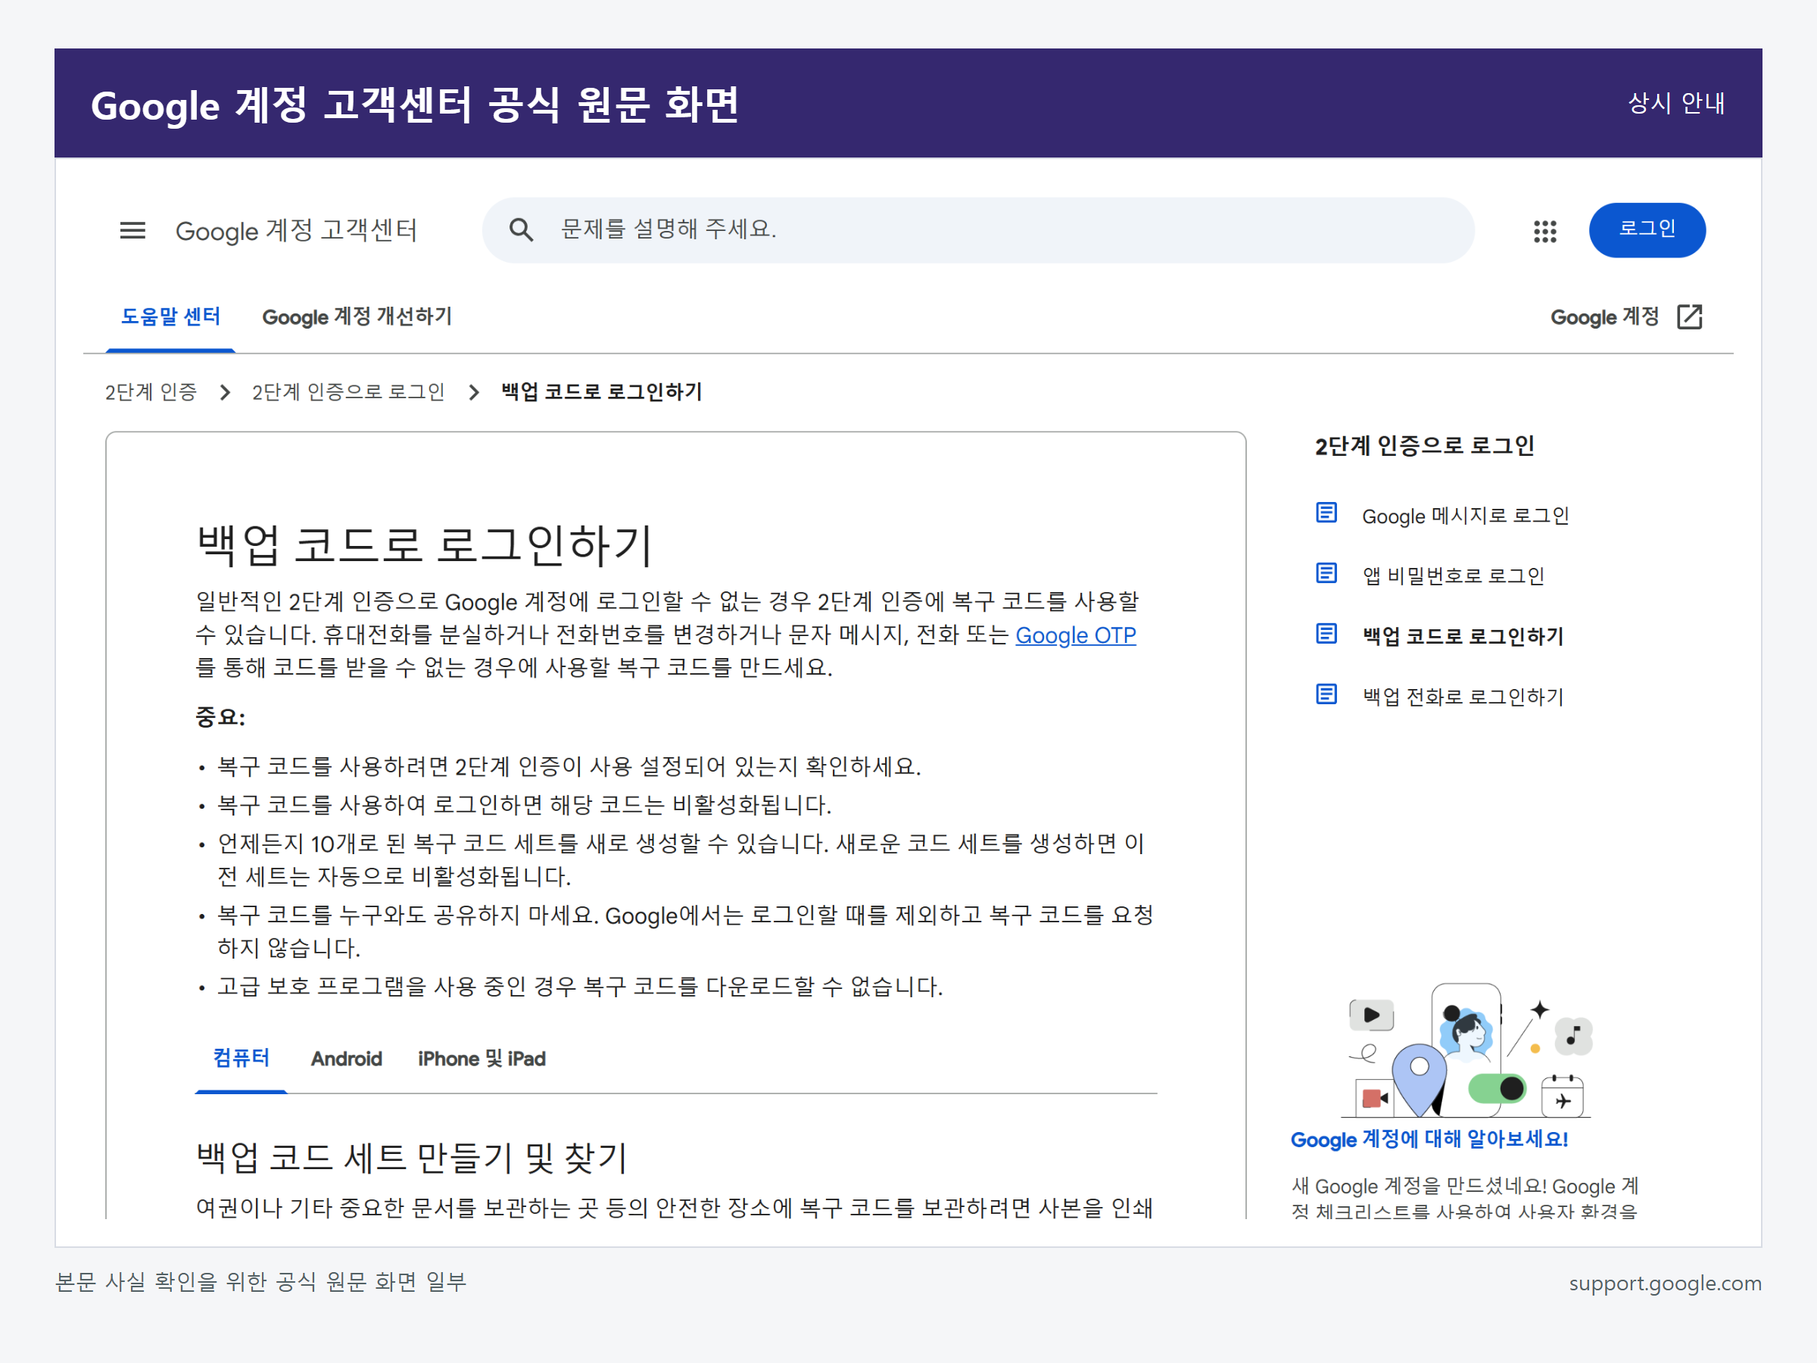The width and height of the screenshot is (1817, 1363).
Task: Select the iPhone 및 iPad tab
Action: click(482, 1059)
